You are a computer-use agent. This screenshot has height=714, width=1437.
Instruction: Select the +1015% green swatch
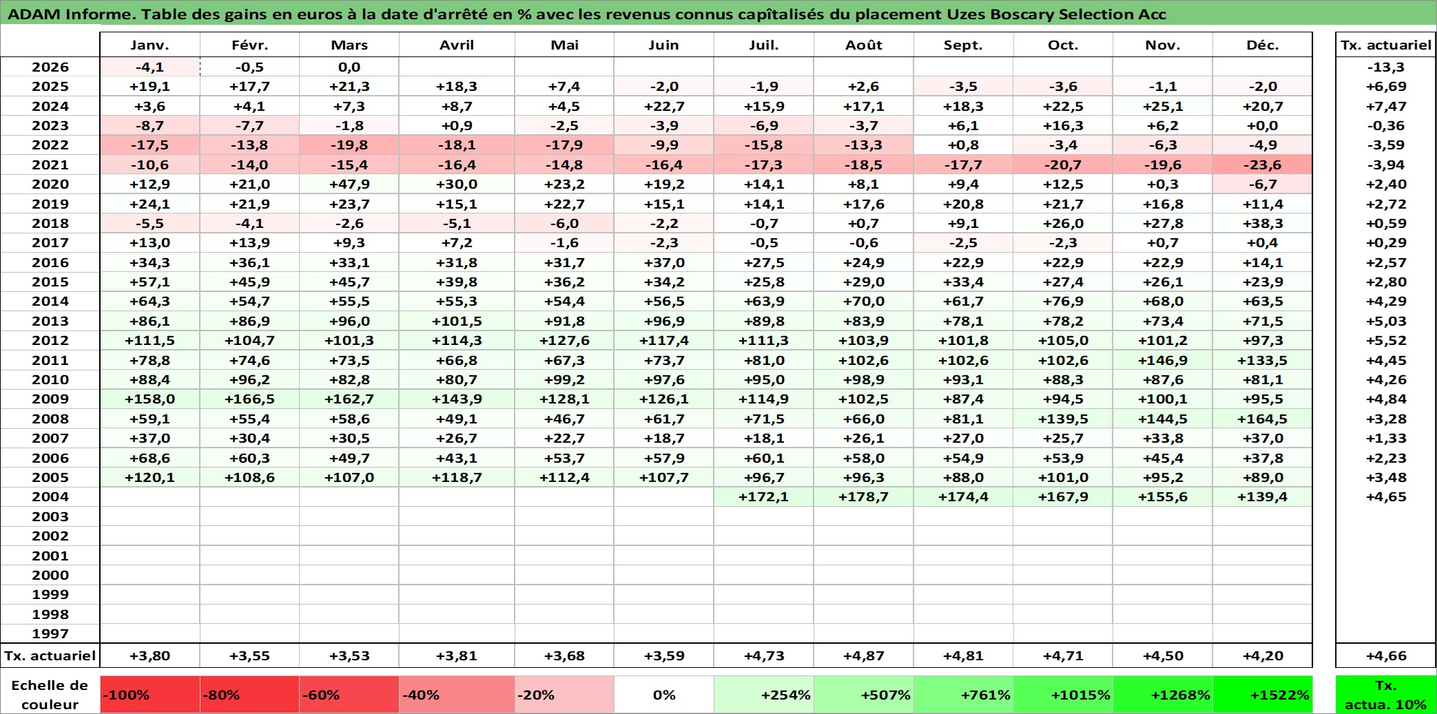[x=1063, y=694]
